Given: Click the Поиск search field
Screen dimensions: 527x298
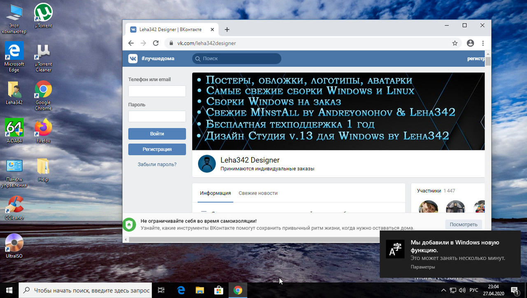Looking at the screenshot, I should (x=236, y=59).
